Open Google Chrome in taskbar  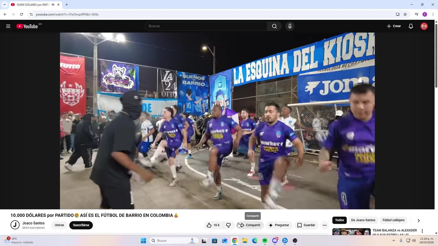point(235,241)
